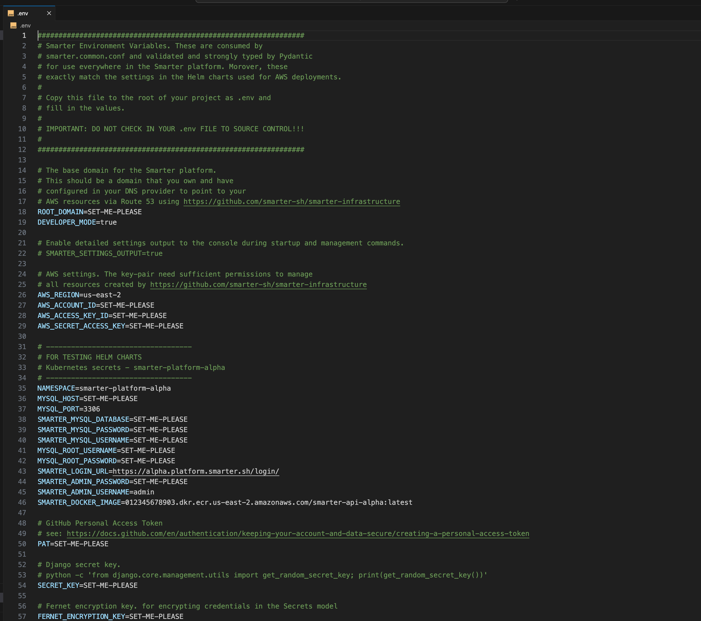
Task: Click the FOR TESTING HELM CHARTS comment
Action: coord(90,357)
